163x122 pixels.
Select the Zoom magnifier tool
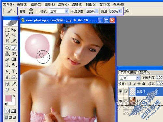coord(14,89)
